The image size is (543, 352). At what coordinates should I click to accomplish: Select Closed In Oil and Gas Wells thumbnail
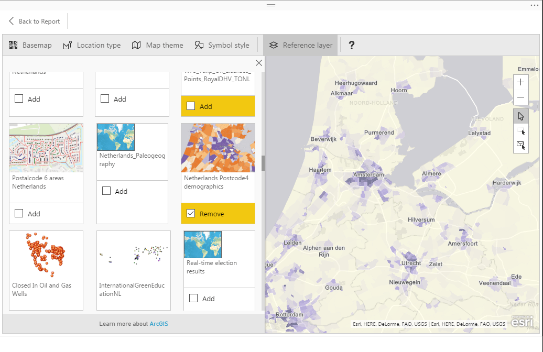(46, 256)
